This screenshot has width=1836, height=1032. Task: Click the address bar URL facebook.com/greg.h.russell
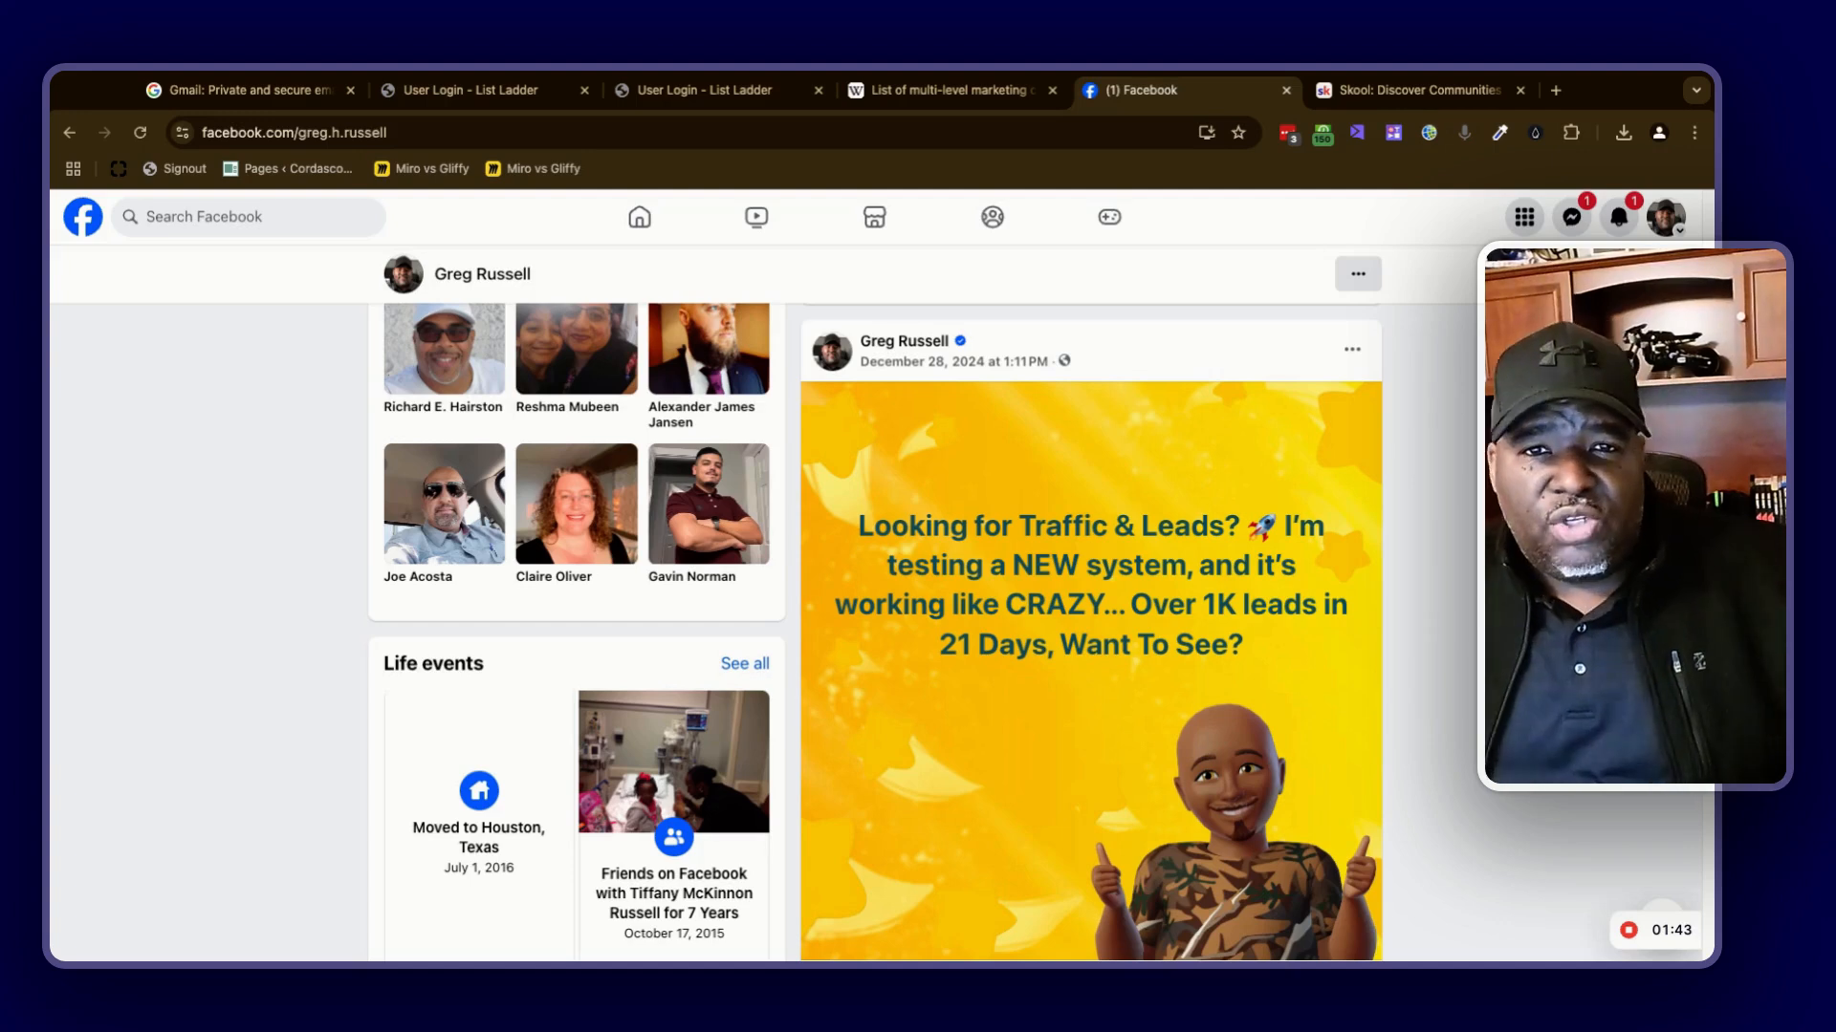(295, 133)
